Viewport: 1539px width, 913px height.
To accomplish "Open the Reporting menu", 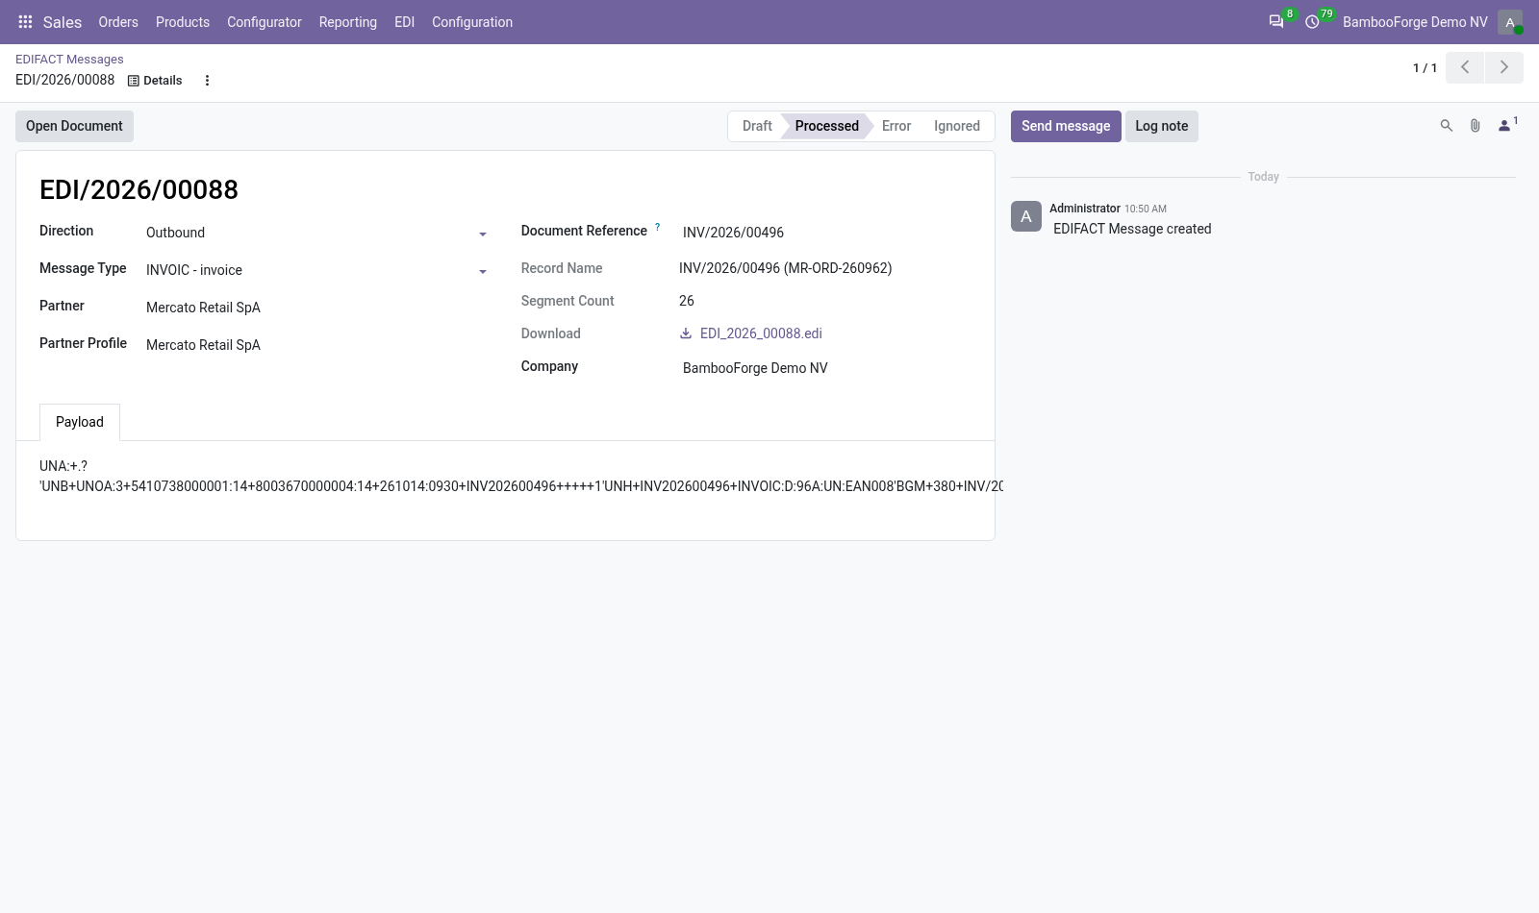I will (x=348, y=22).
